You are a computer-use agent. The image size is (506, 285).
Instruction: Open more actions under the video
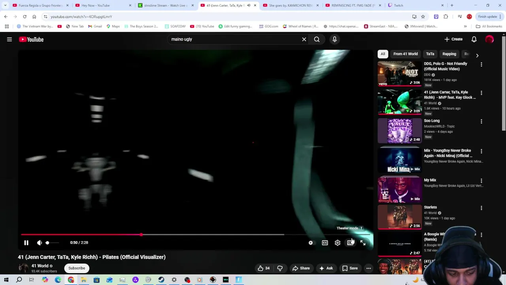tap(368, 268)
